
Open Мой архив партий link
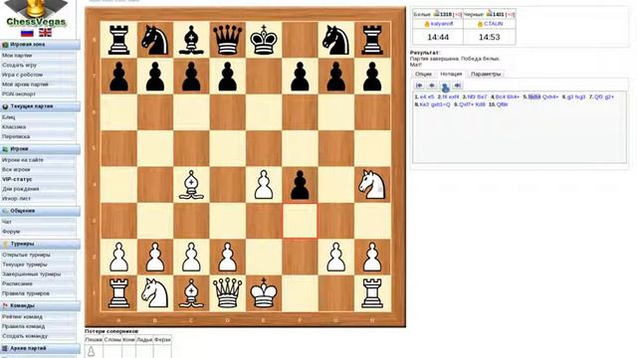click(x=25, y=85)
